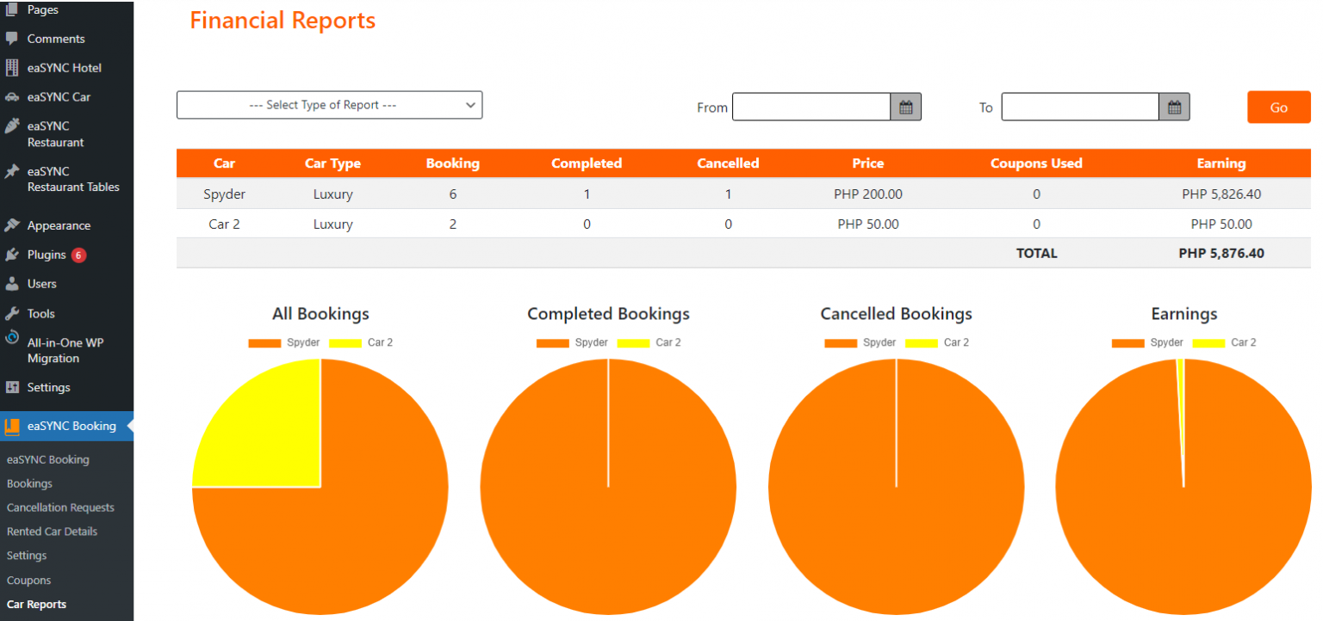The image size is (1323, 621).
Task: Open Plugins showing the red notification badge
Action: [x=48, y=255]
